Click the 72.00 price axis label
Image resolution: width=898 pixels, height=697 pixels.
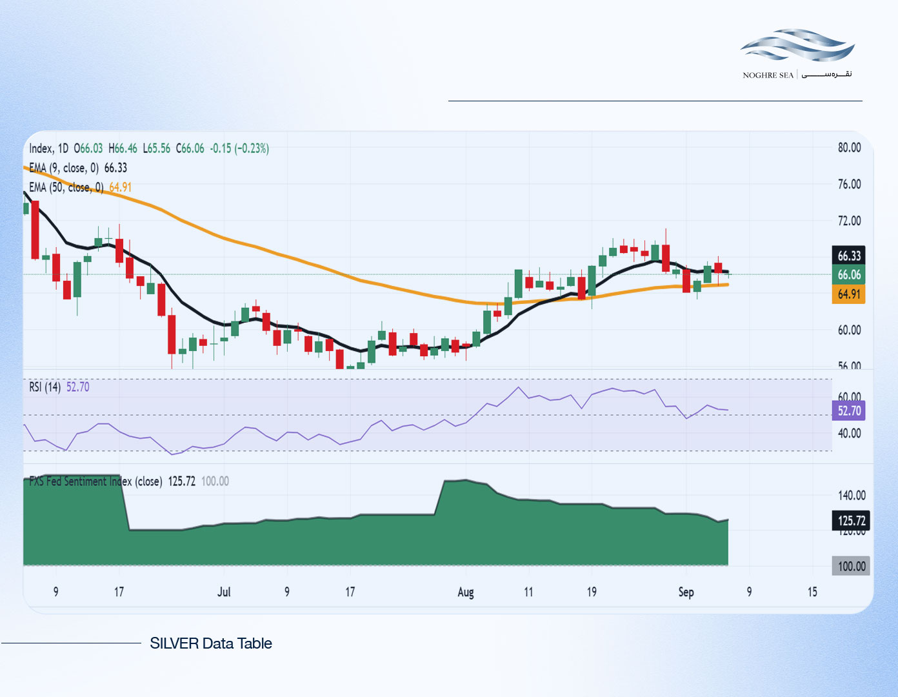[x=849, y=221]
